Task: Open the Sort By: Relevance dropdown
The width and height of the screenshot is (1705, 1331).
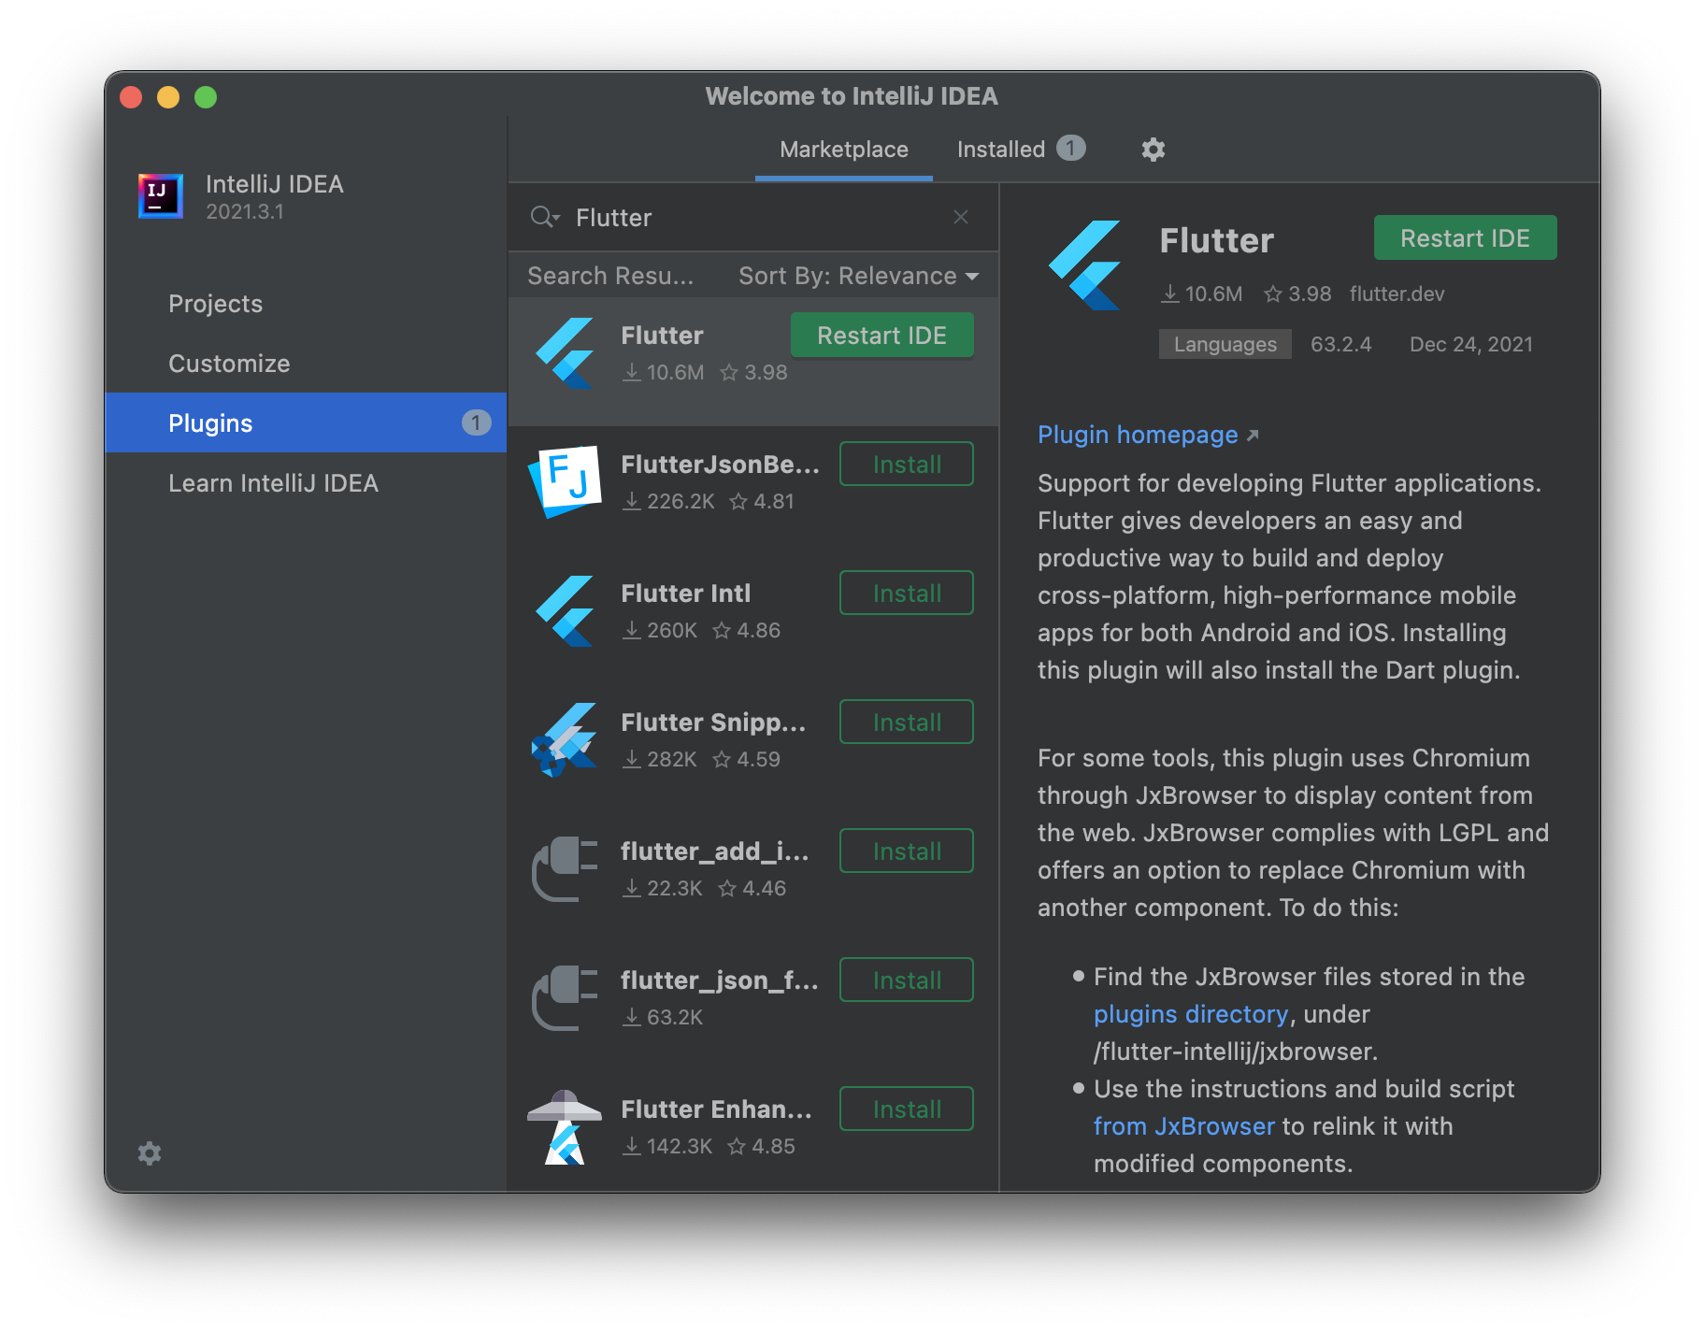Action: click(x=859, y=276)
